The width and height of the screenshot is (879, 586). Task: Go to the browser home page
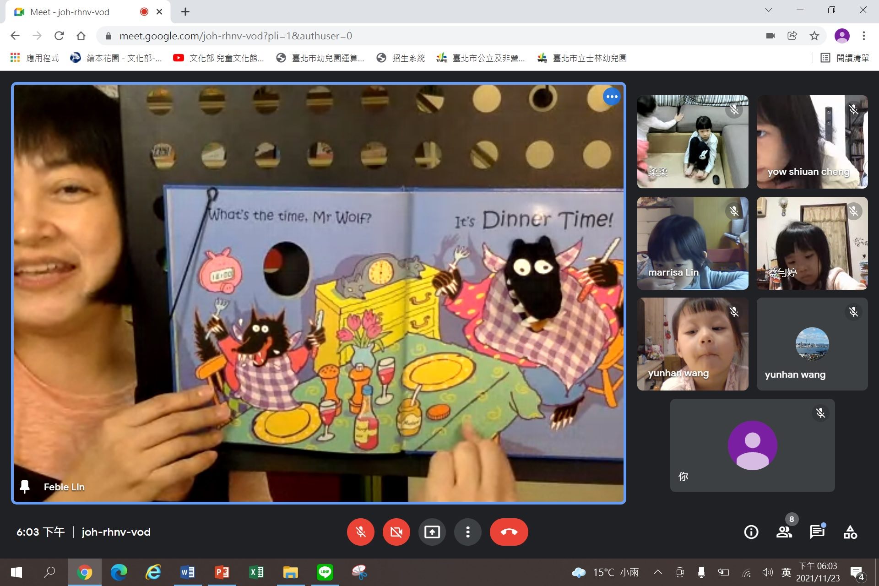pyautogui.click(x=81, y=36)
